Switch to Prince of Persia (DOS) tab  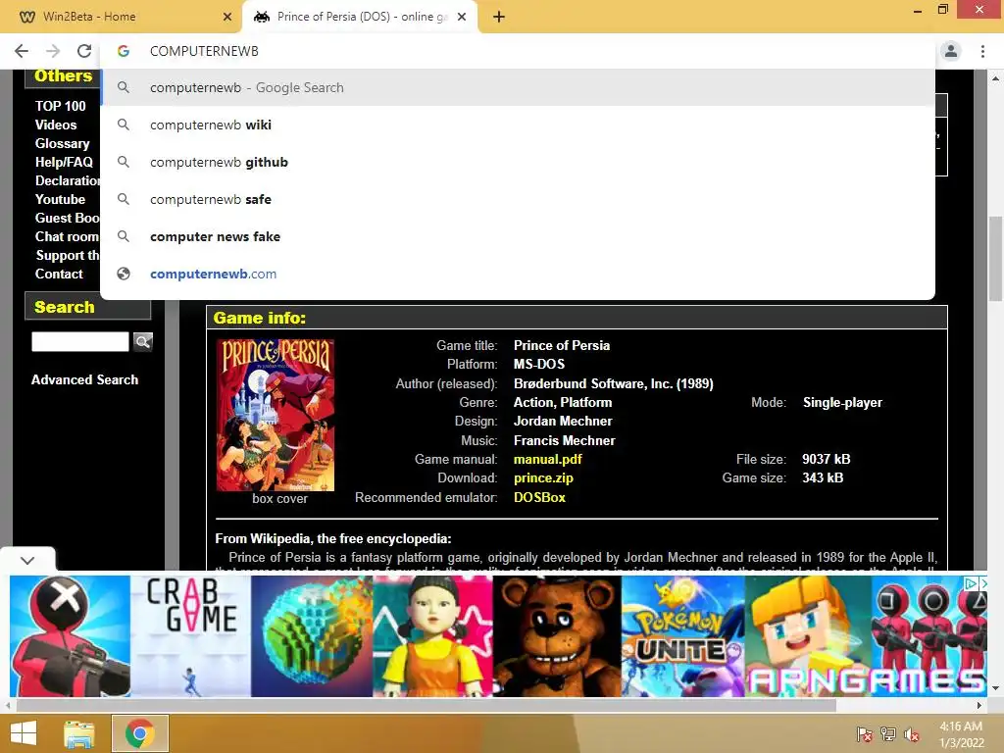click(x=360, y=17)
